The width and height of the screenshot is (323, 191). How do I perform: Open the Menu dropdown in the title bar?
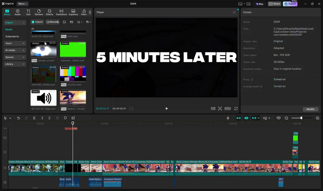pyautogui.click(x=23, y=4)
